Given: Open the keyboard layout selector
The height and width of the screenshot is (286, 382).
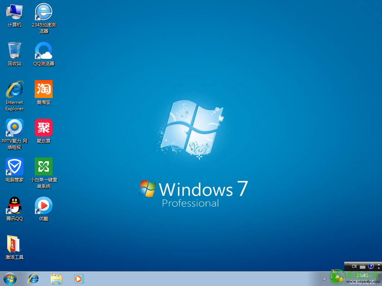Looking at the screenshot, I should point(362,267).
